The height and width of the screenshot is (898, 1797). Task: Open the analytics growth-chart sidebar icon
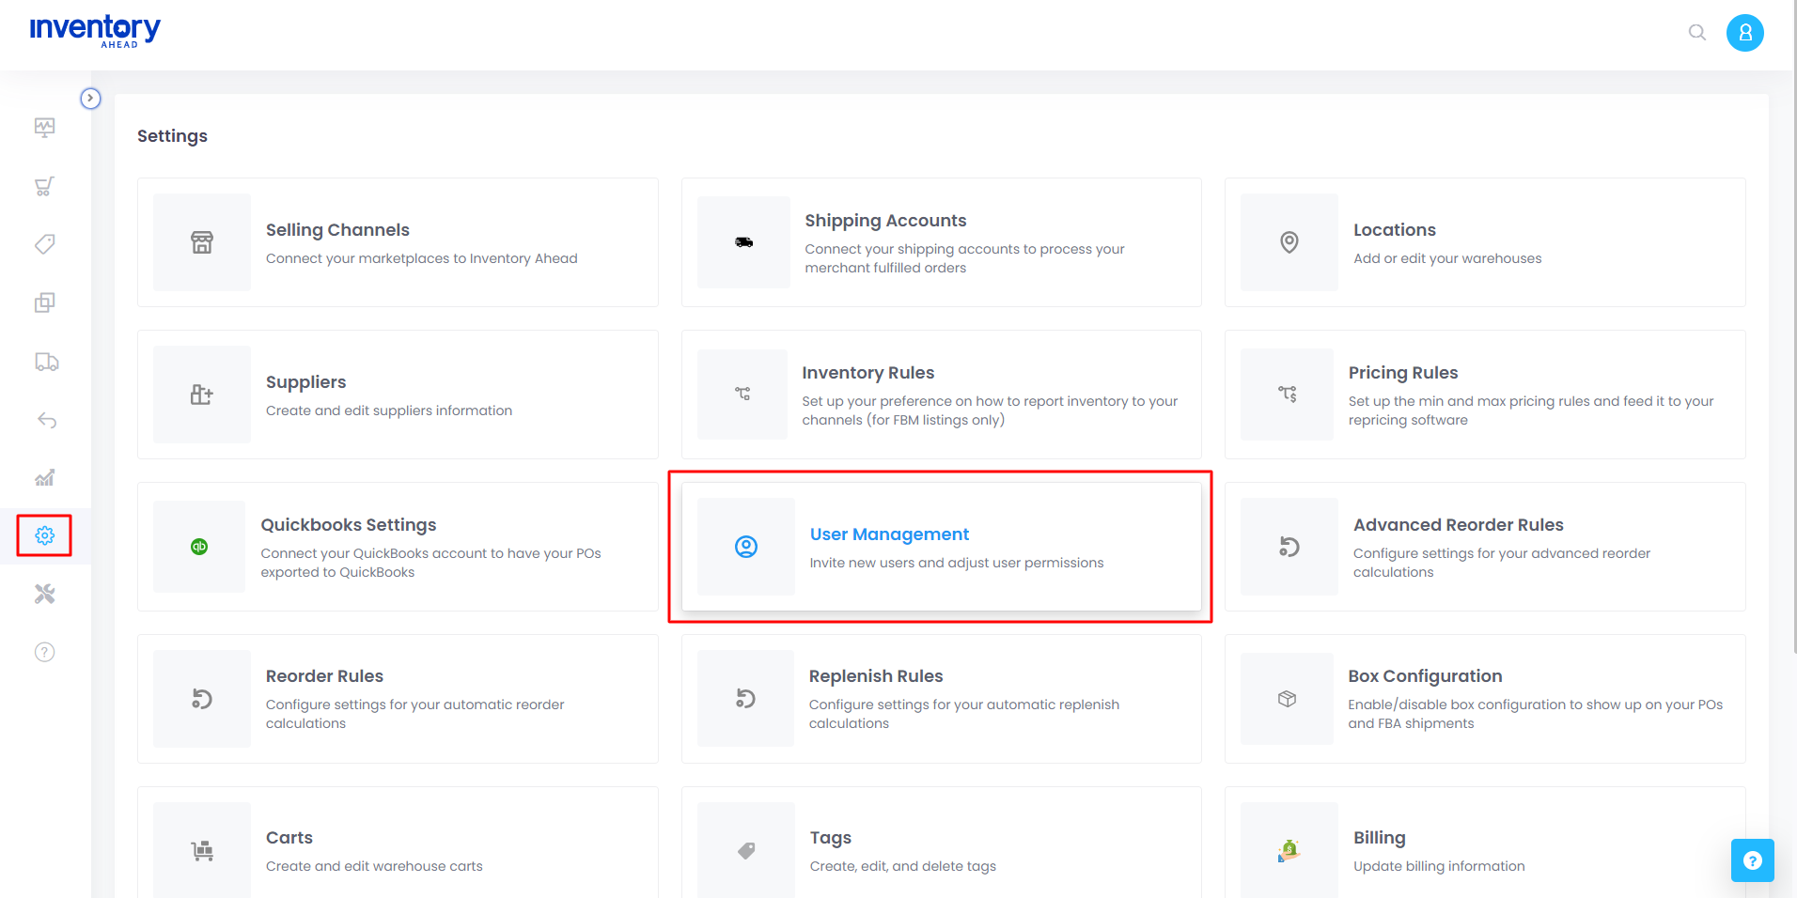click(44, 478)
